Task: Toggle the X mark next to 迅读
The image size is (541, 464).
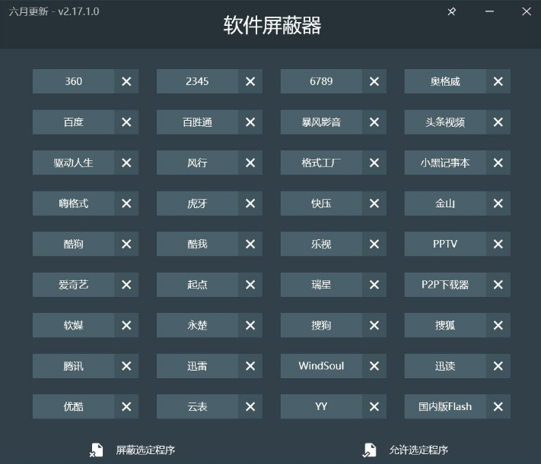Action: (498, 366)
